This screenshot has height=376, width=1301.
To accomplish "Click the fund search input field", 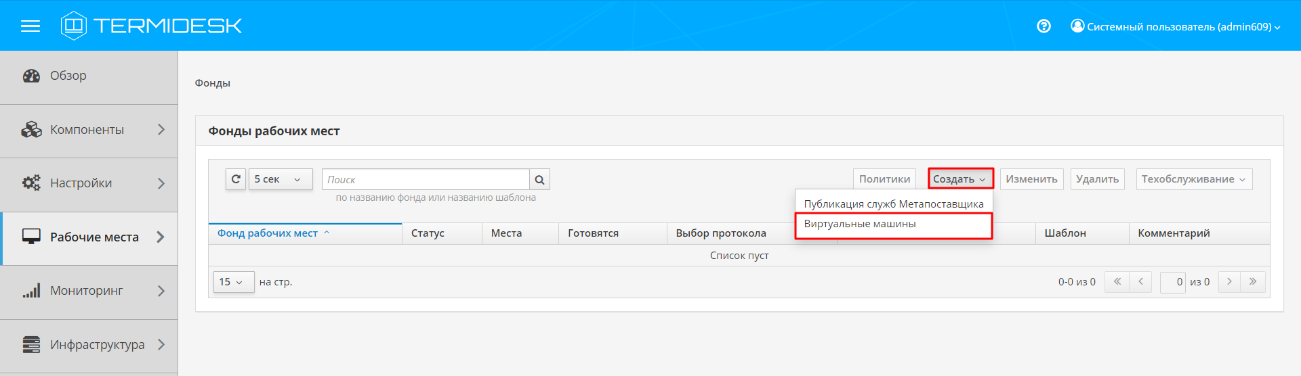I will [x=426, y=179].
